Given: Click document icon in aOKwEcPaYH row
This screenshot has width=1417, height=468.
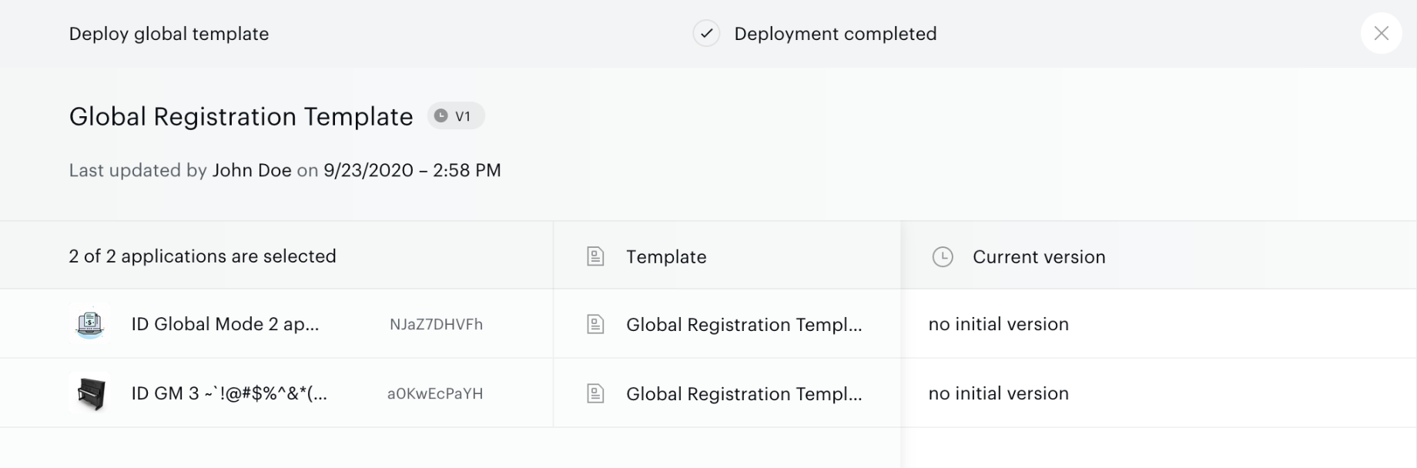Looking at the screenshot, I should coord(595,393).
